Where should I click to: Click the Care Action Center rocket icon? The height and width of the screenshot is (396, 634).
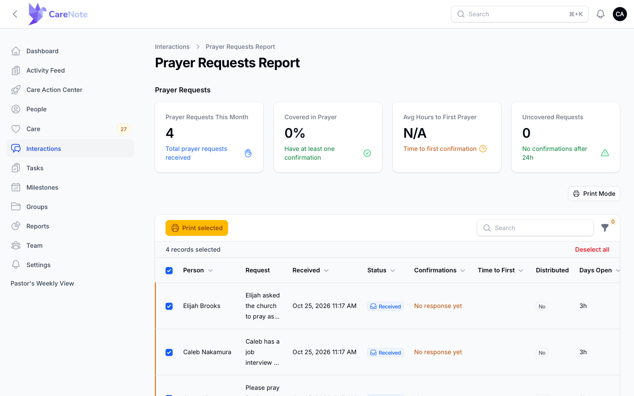click(x=16, y=90)
